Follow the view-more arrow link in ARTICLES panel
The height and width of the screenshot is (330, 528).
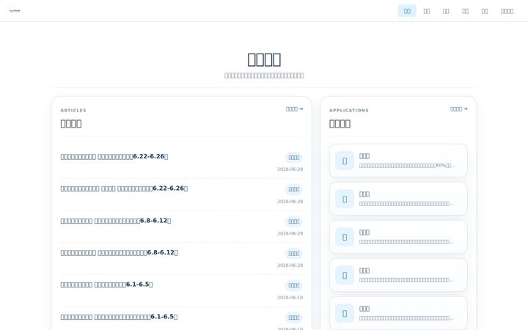tap(294, 109)
